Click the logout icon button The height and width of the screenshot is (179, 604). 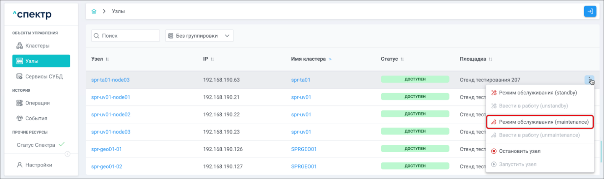pos(590,11)
